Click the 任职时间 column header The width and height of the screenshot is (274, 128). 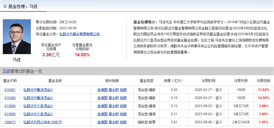(x=208, y=81)
